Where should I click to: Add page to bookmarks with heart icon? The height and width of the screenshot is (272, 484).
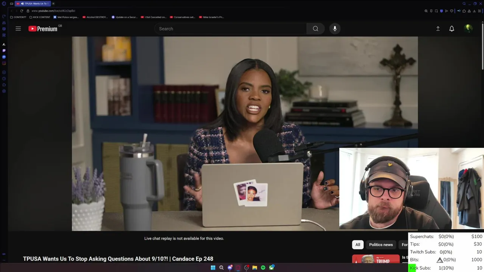[x=451, y=11]
